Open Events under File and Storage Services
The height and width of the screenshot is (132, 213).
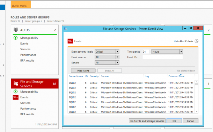pos(24,97)
